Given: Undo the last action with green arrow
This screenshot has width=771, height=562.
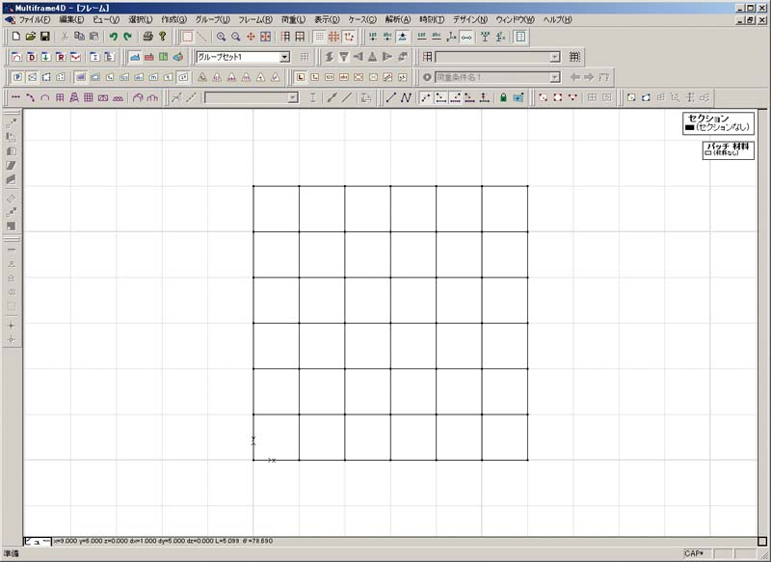Looking at the screenshot, I should point(114,37).
